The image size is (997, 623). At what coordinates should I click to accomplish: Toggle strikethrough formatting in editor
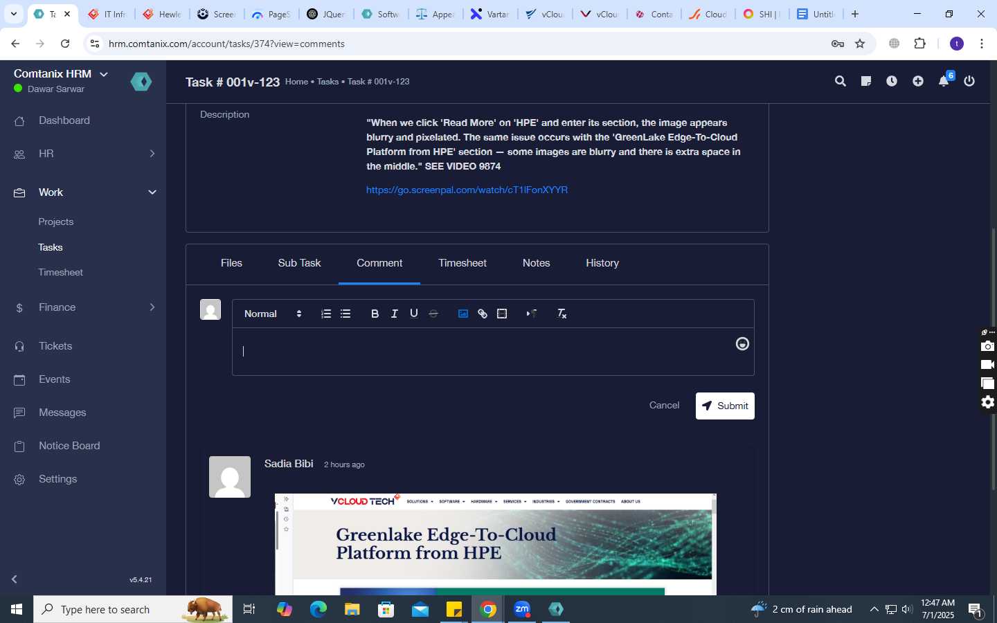[x=433, y=314]
